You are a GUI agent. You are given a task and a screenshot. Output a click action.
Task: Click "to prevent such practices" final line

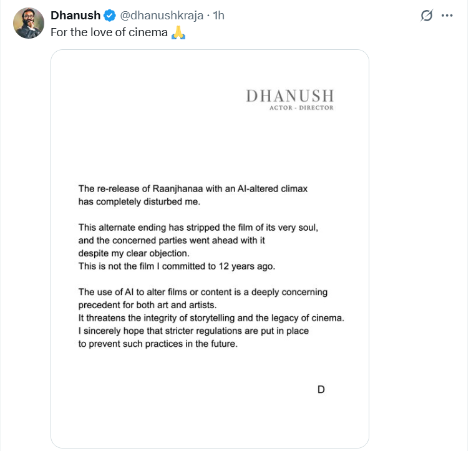click(158, 343)
